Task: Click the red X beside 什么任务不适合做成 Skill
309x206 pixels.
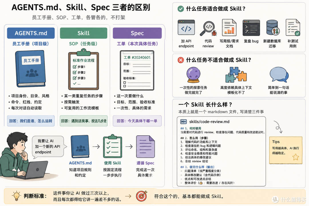Action: point(181,60)
